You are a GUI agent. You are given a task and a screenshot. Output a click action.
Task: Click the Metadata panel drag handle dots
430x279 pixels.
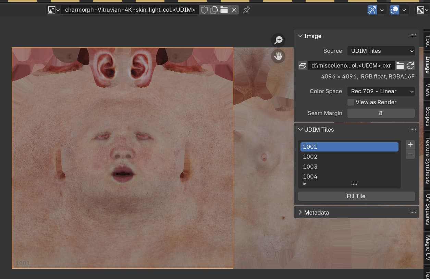point(413,212)
